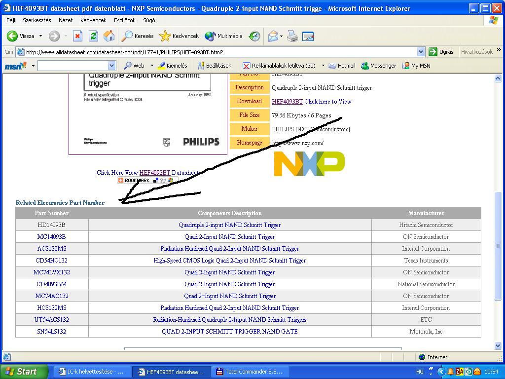Open the SN54LS132 part number link

click(x=51, y=332)
